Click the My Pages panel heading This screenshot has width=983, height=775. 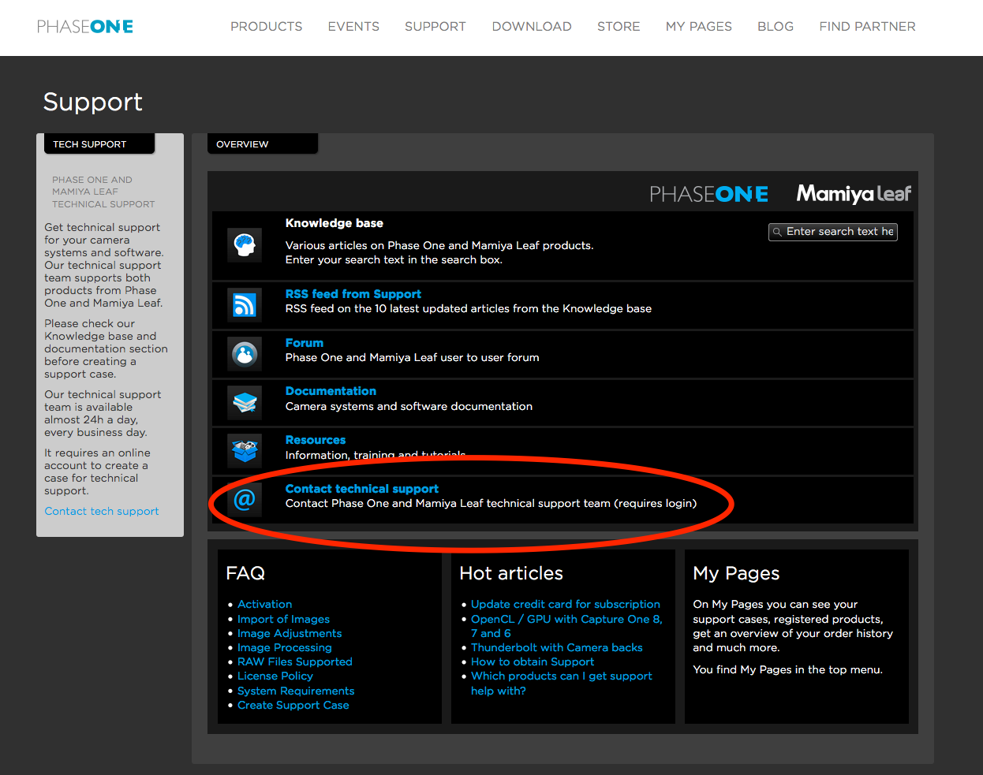pyautogui.click(x=736, y=574)
